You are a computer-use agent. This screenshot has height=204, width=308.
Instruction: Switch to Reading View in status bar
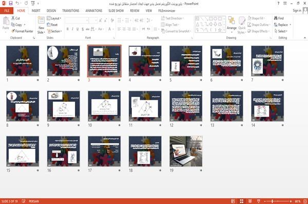[250, 201]
